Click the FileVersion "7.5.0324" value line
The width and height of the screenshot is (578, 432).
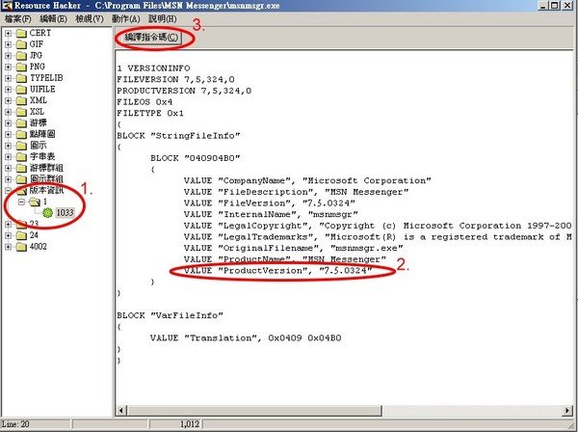pos(269,203)
